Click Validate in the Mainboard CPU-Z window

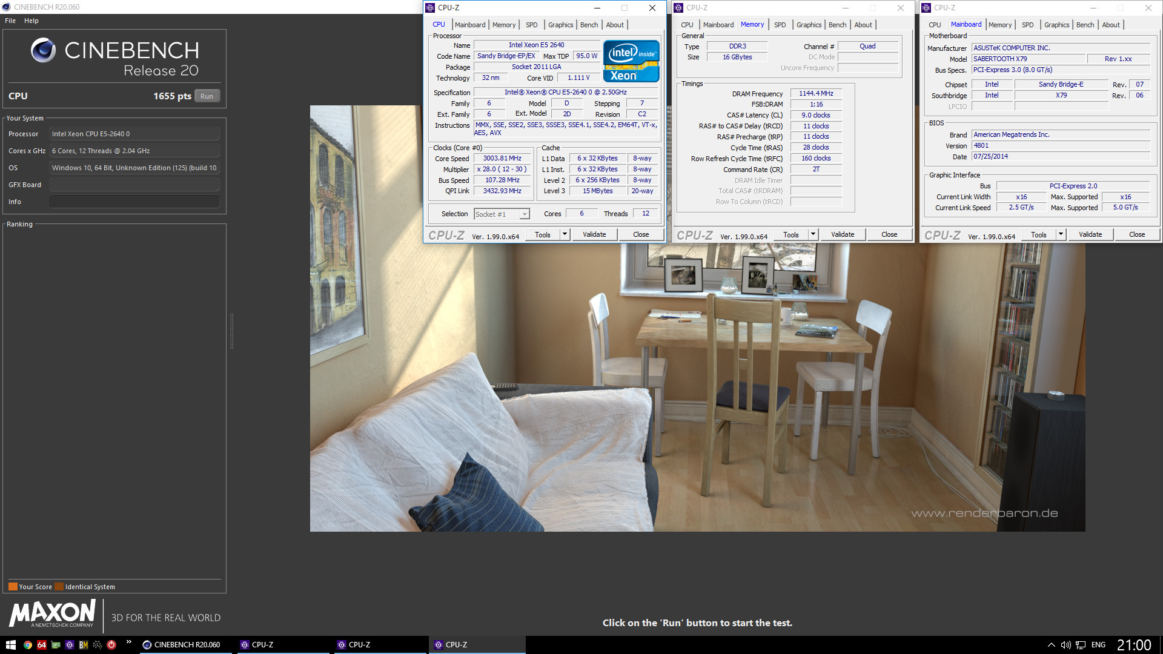point(1090,235)
